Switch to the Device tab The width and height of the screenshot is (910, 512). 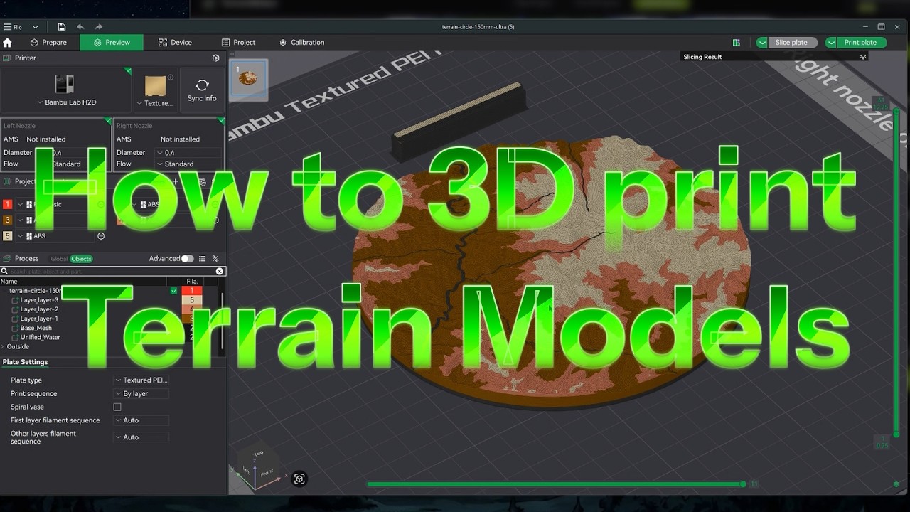pos(175,43)
